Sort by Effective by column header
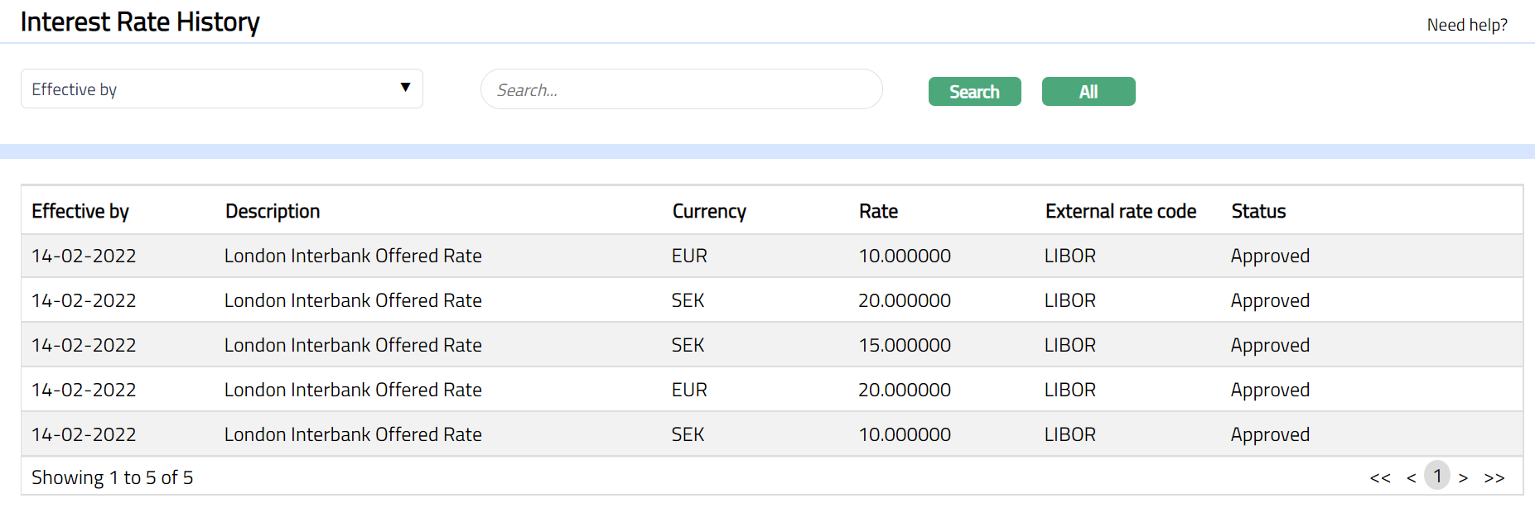This screenshot has width=1535, height=508. (x=80, y=211)
